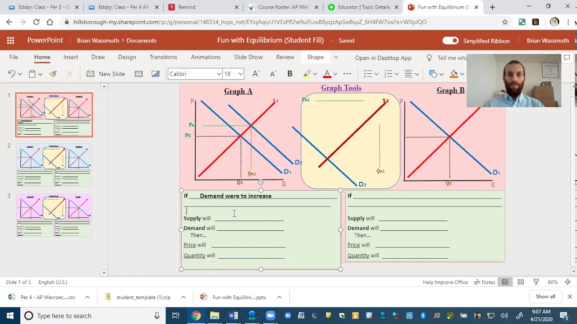Click the bullets list icon
The width and height of the screenshot is (577, 324).
click(x=368, y=74)
